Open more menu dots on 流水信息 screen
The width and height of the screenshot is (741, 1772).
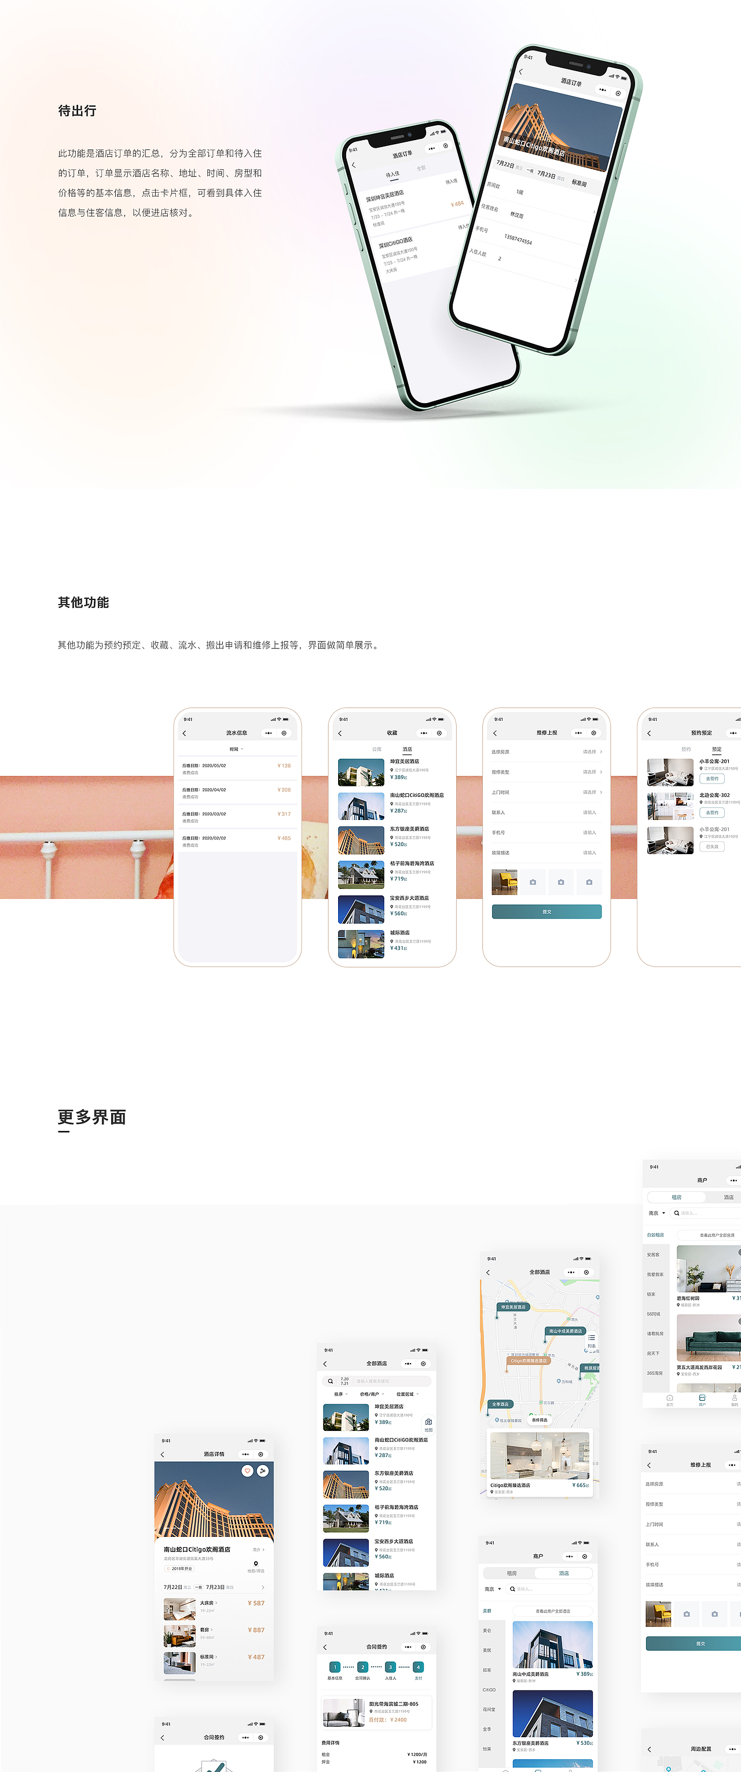click(x=268, y=733)
